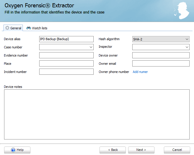Switch to the General tab

click(13, 28)
